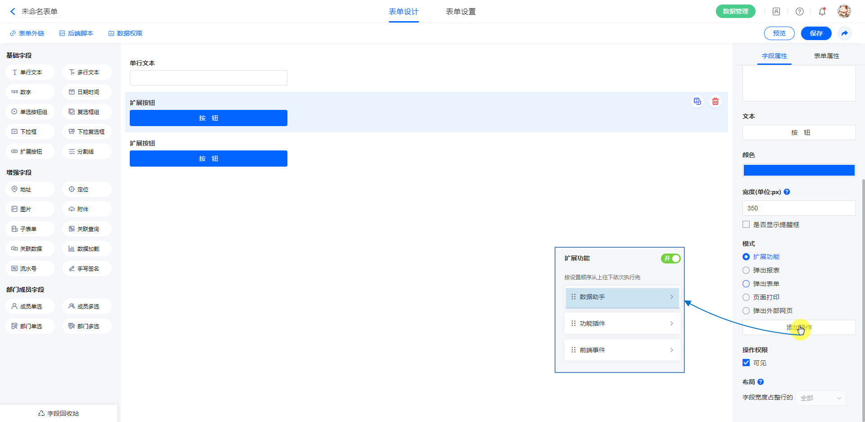Delete the selected field with red trash icon
The image size is (865, 422).
[715, 101]
